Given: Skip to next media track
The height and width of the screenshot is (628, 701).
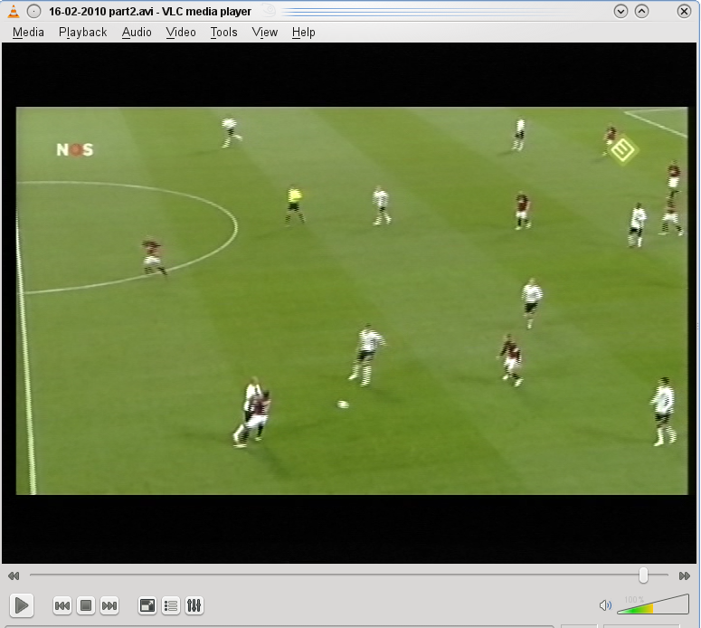Looking at the screenshot, I should (109, 605).
